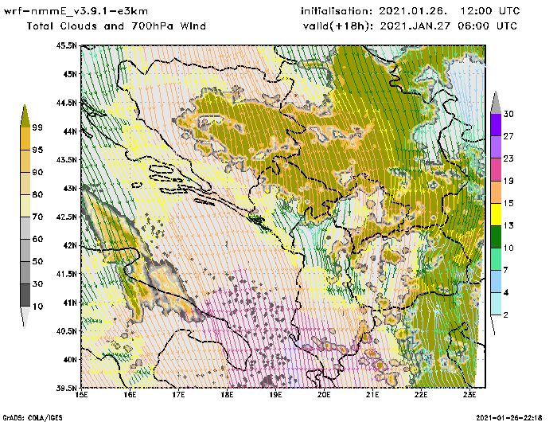
Task: Click the 'initialisation: 2021.01.26. 12:00 UTC' text
Action: tap(411, 11)
